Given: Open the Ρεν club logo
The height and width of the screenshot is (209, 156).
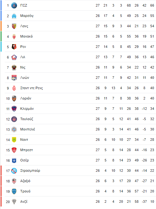Looking at the screenshot, I should [x=14, y=47].
